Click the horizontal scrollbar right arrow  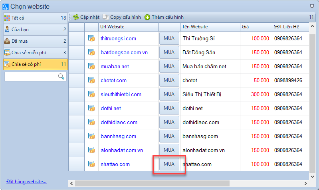pos(305,183)
